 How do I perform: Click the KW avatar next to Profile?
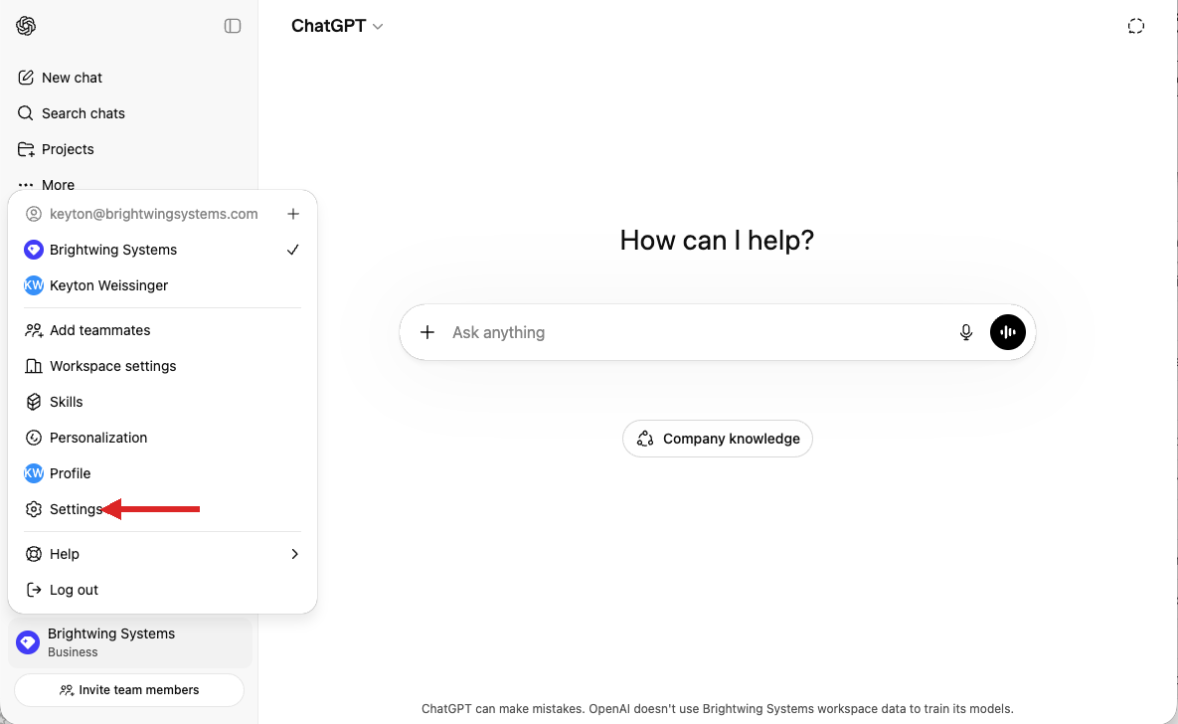click(x=34, y=473)
